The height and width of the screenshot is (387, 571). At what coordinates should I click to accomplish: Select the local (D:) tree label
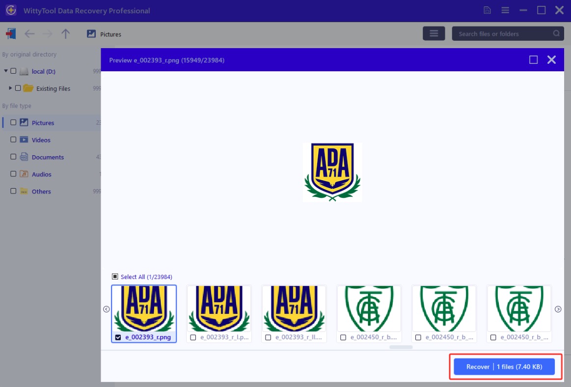(x=44, y=71)
